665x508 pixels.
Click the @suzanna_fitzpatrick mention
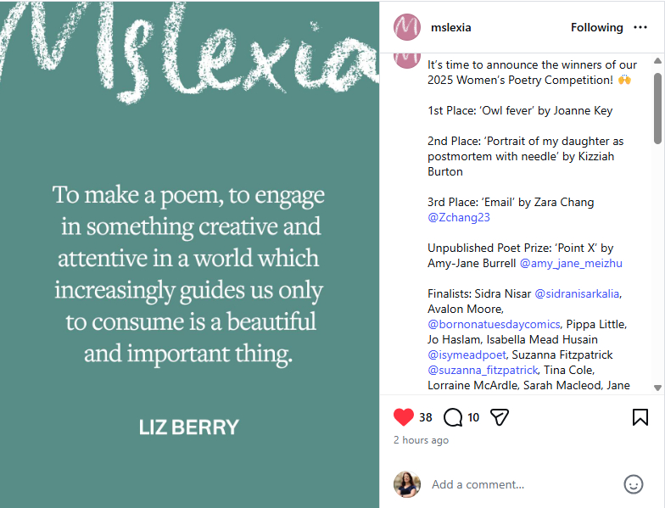(483, 370)
